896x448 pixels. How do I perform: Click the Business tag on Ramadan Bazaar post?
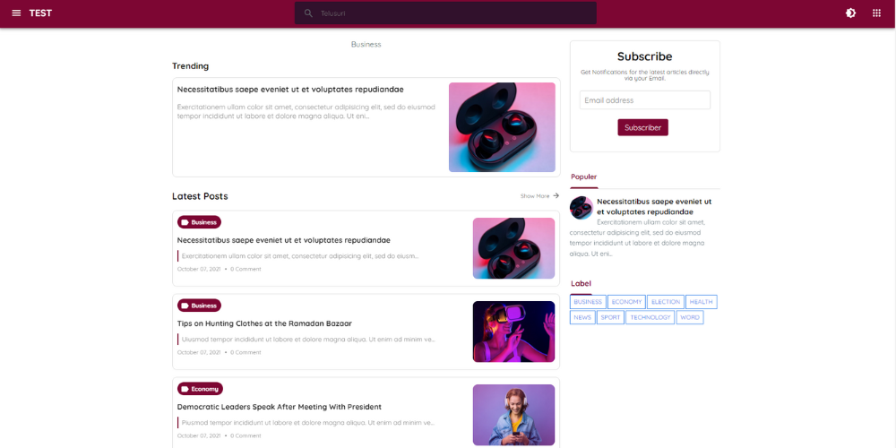click(199, 306)
